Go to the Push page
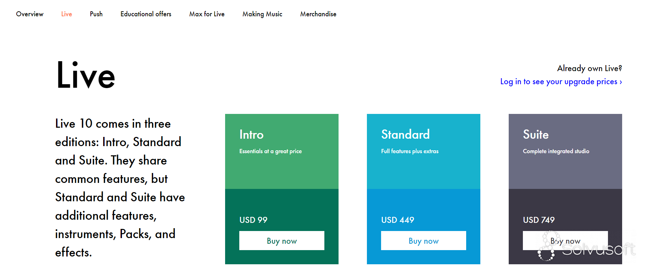 click(x=96, y=14)
